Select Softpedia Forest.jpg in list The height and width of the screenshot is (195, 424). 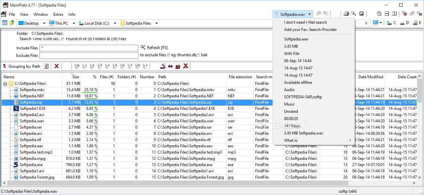(x=37, y=177)
